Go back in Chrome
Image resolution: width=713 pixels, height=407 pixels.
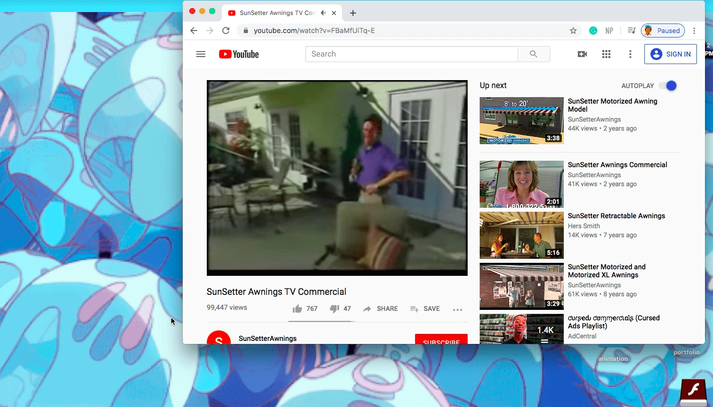[194, 31]
